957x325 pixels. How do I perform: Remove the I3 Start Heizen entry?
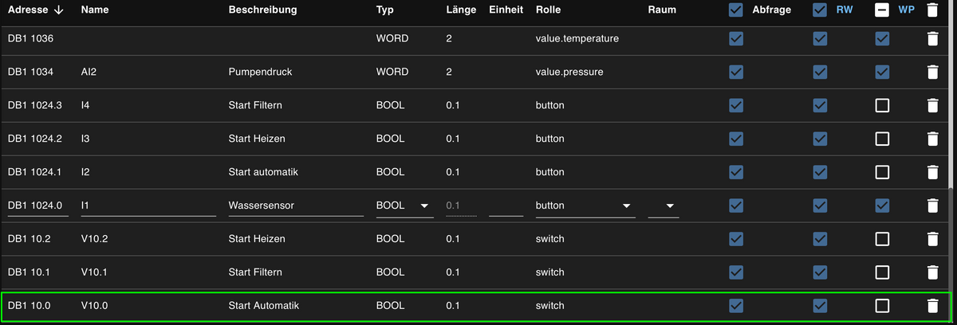pos(931,139)
